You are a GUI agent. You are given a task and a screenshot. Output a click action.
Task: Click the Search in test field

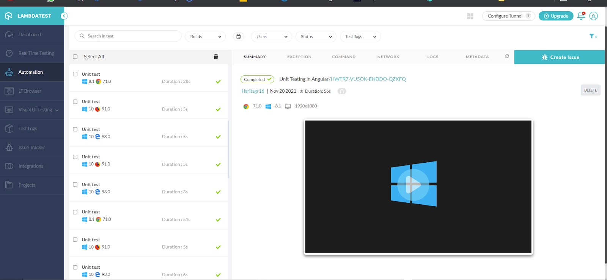(129, 36)
